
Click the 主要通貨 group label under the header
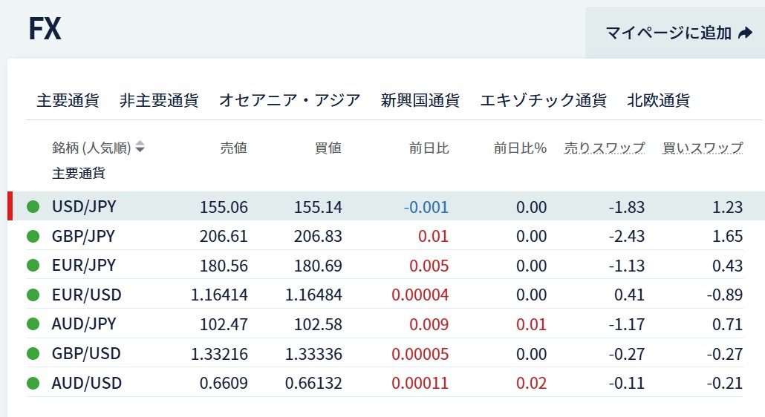[x=79, y=174]
